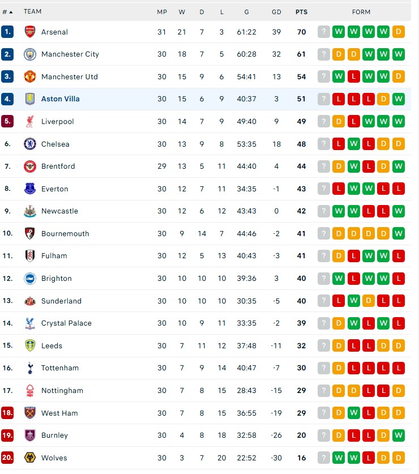Select the Manchester City crest icon
This screenshot has height=474, width=419.
[29, 54]
